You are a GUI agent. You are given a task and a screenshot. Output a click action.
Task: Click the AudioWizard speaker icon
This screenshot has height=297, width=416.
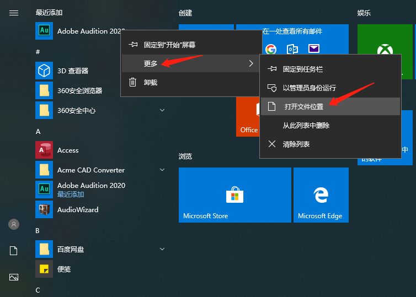click(x=44, y=209)
